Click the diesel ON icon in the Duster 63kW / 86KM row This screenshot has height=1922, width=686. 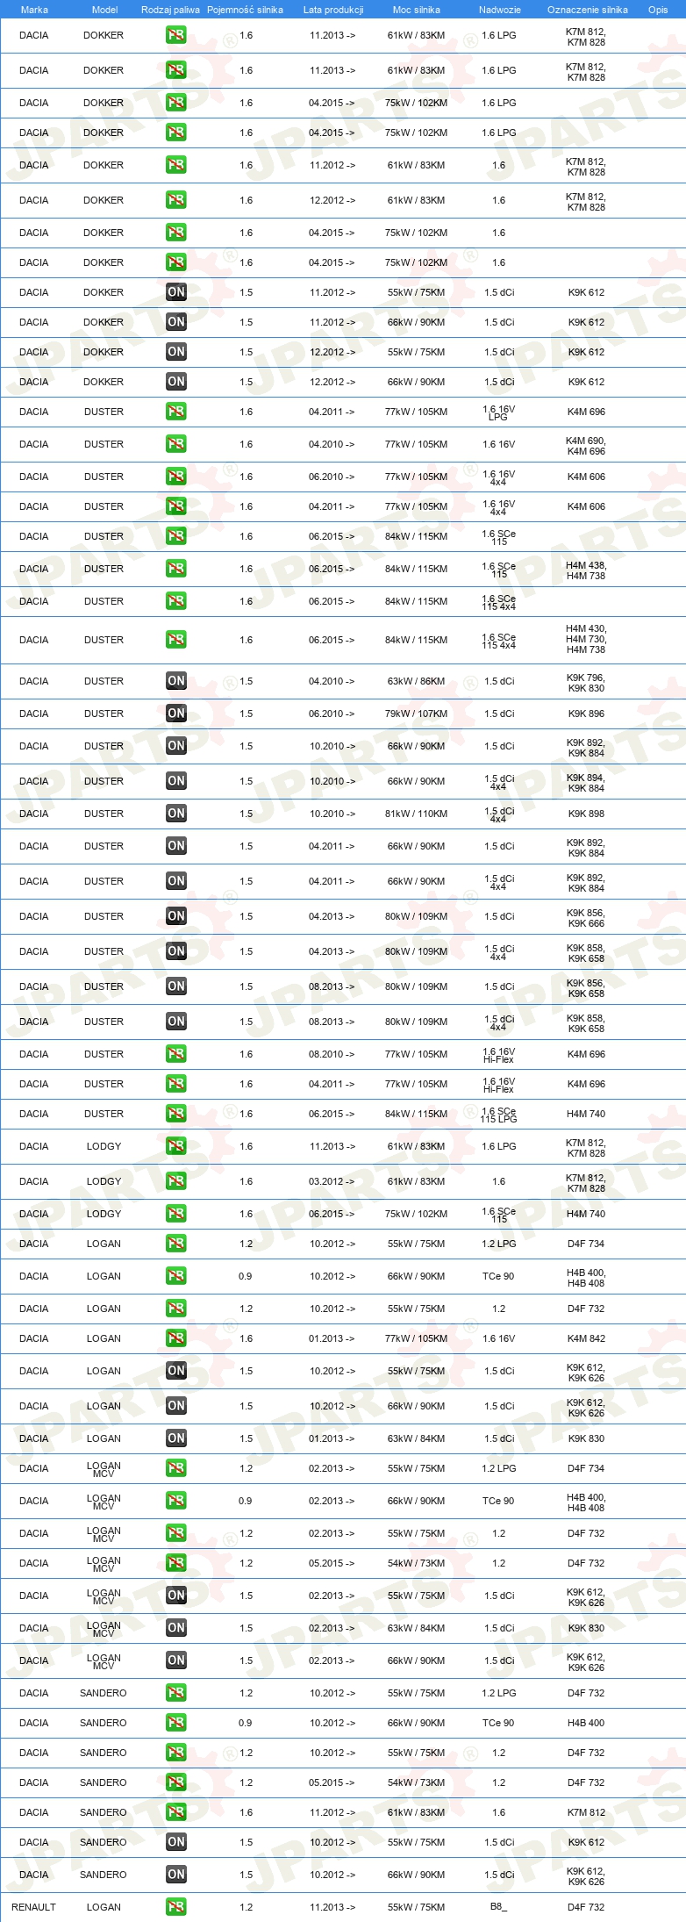point(176,681)
